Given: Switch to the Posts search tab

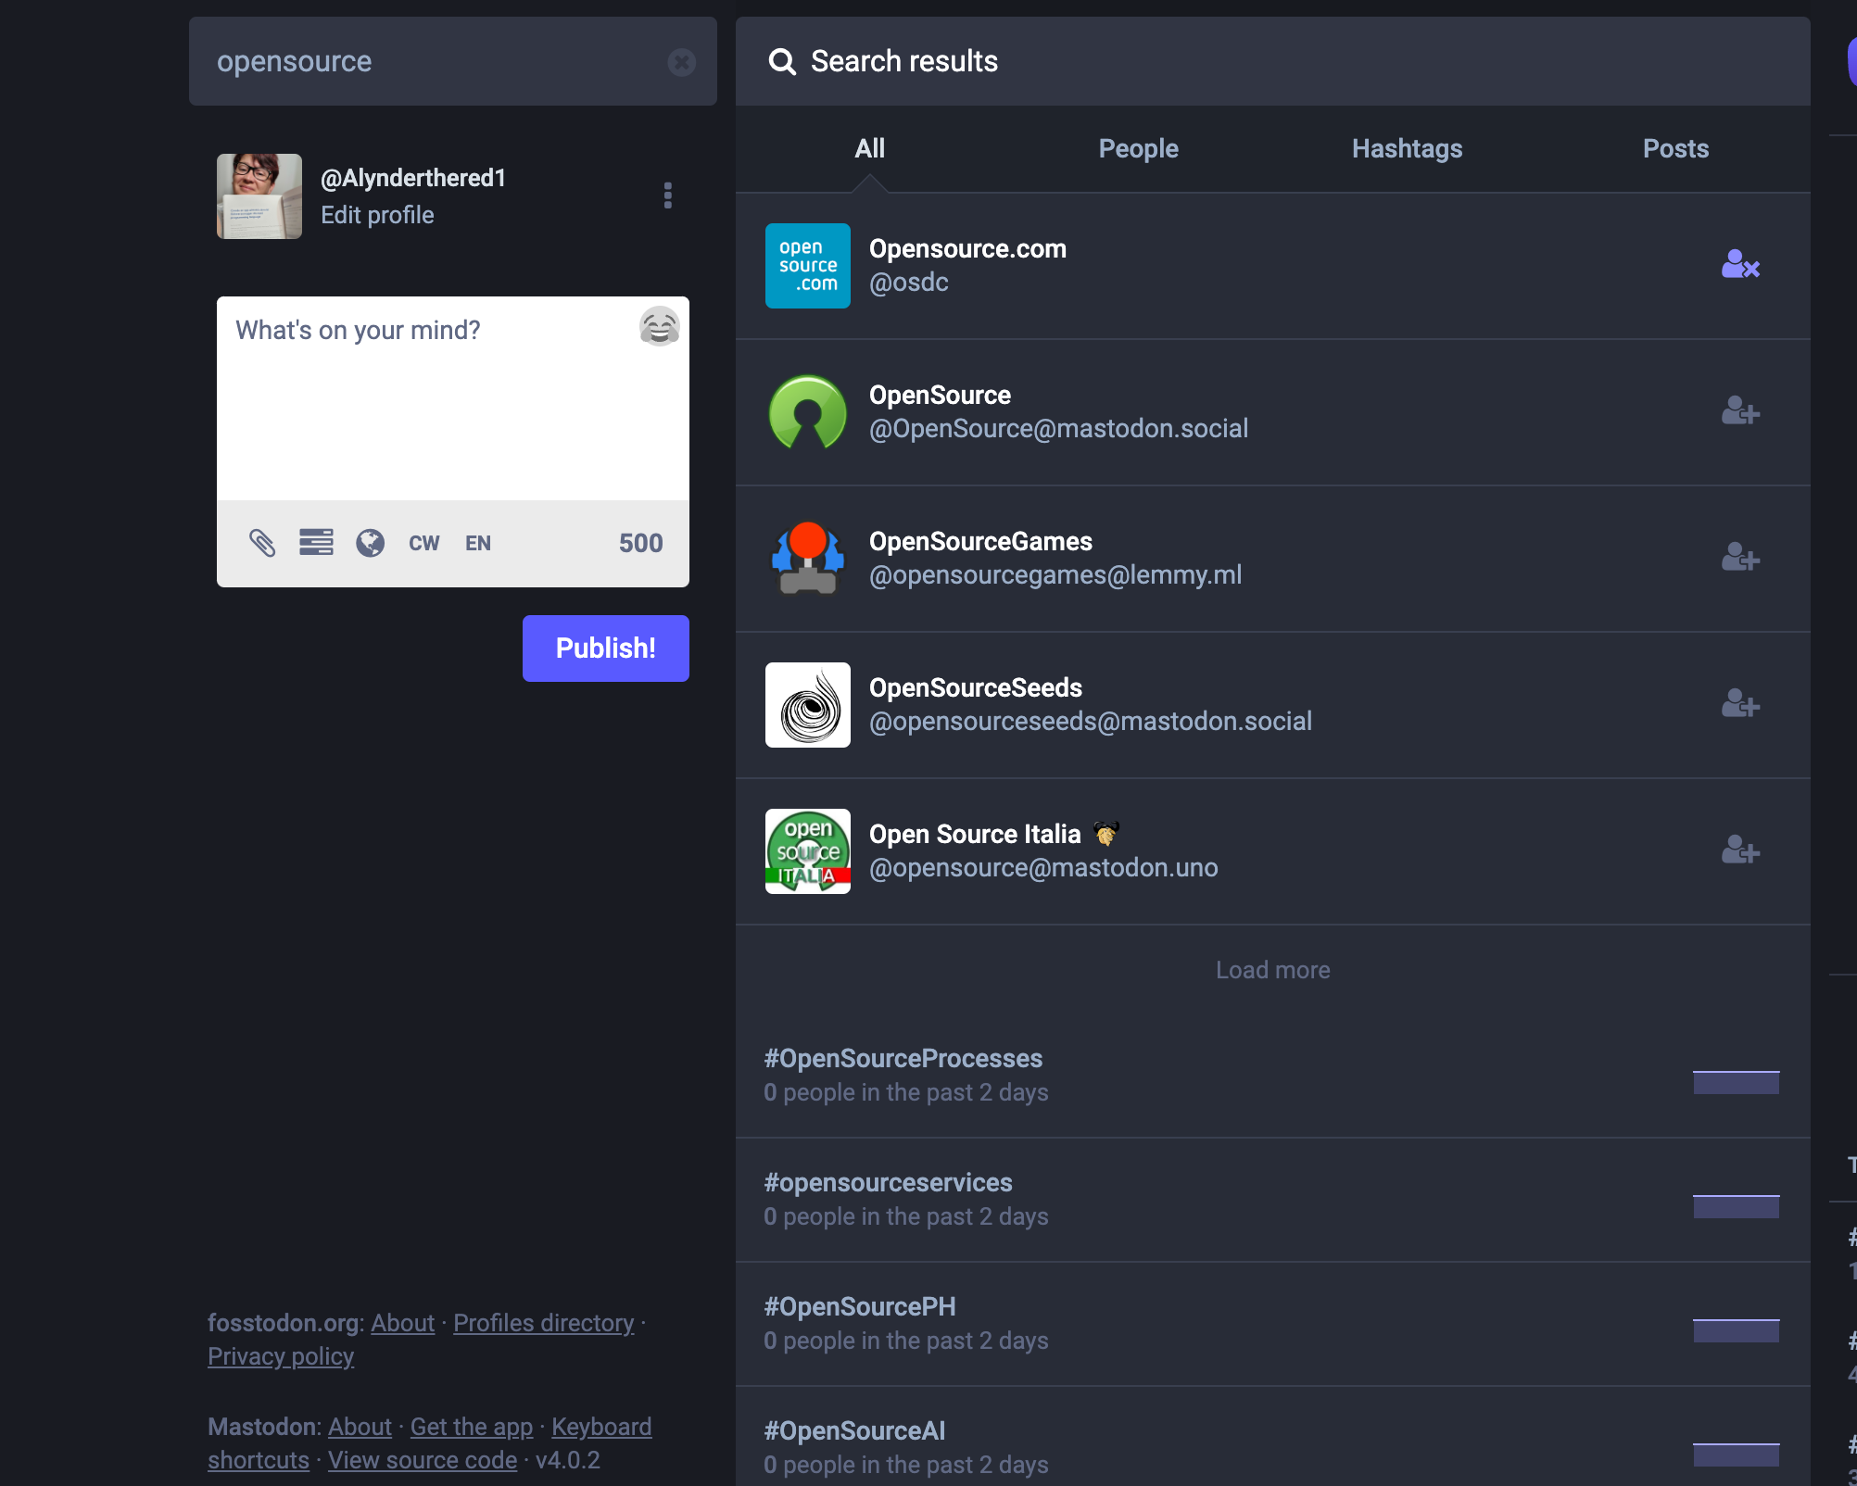Looking at the screenshot, I should click(x=1675, y=148).
